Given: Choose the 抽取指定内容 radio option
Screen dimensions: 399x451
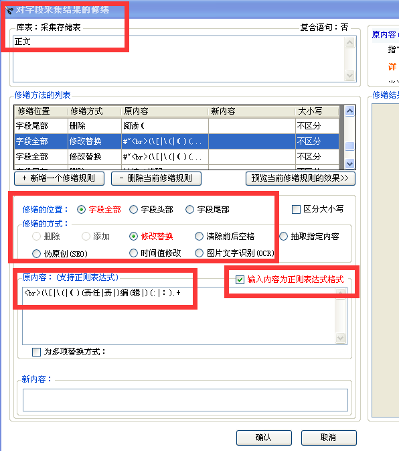Looking at the screenshot, I should [x=284, y=237].
